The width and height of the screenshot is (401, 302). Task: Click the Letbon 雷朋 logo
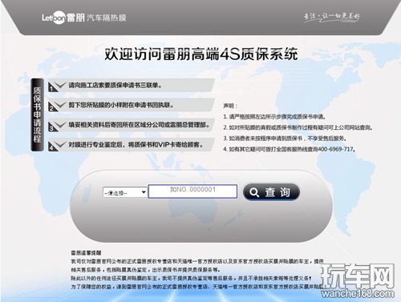coord(63,18)
